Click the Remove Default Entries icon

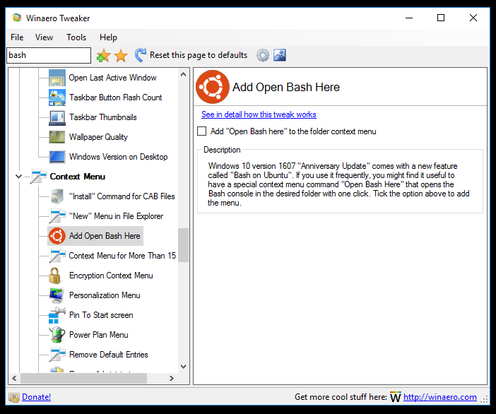click(57, 355)
